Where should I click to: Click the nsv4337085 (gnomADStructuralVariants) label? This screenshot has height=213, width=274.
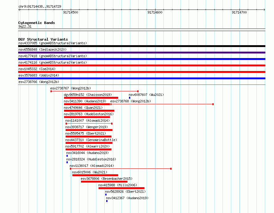53,43
